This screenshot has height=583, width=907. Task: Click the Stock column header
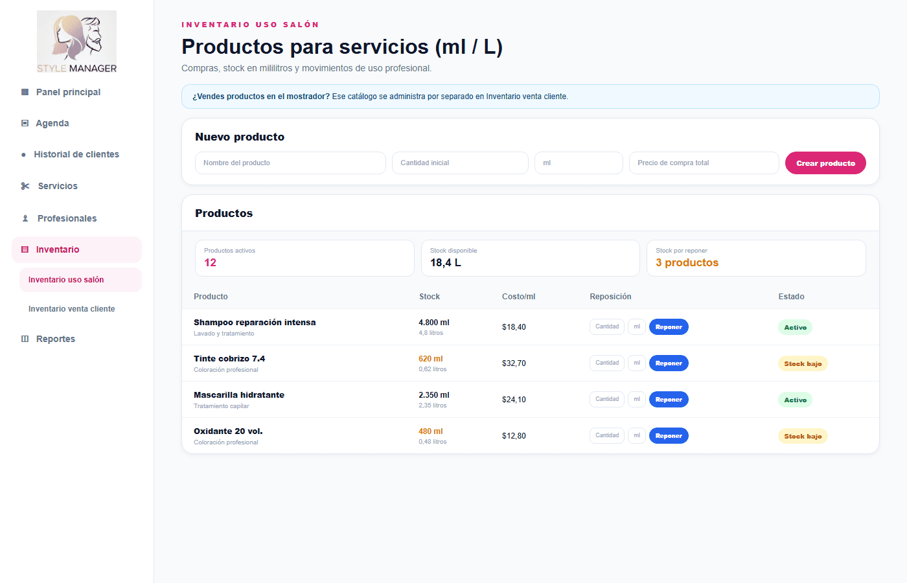pos(430,297)
